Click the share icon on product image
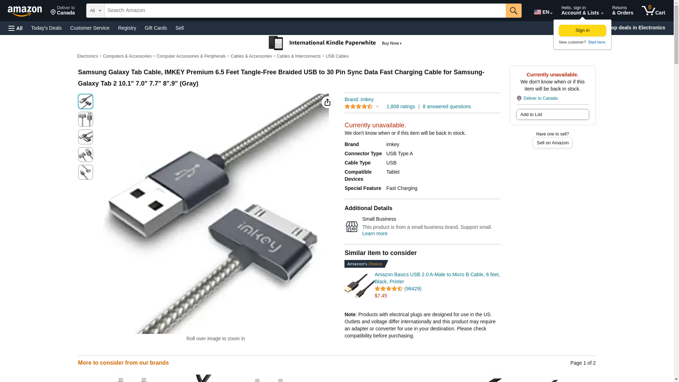 click(x=327, y=102)
